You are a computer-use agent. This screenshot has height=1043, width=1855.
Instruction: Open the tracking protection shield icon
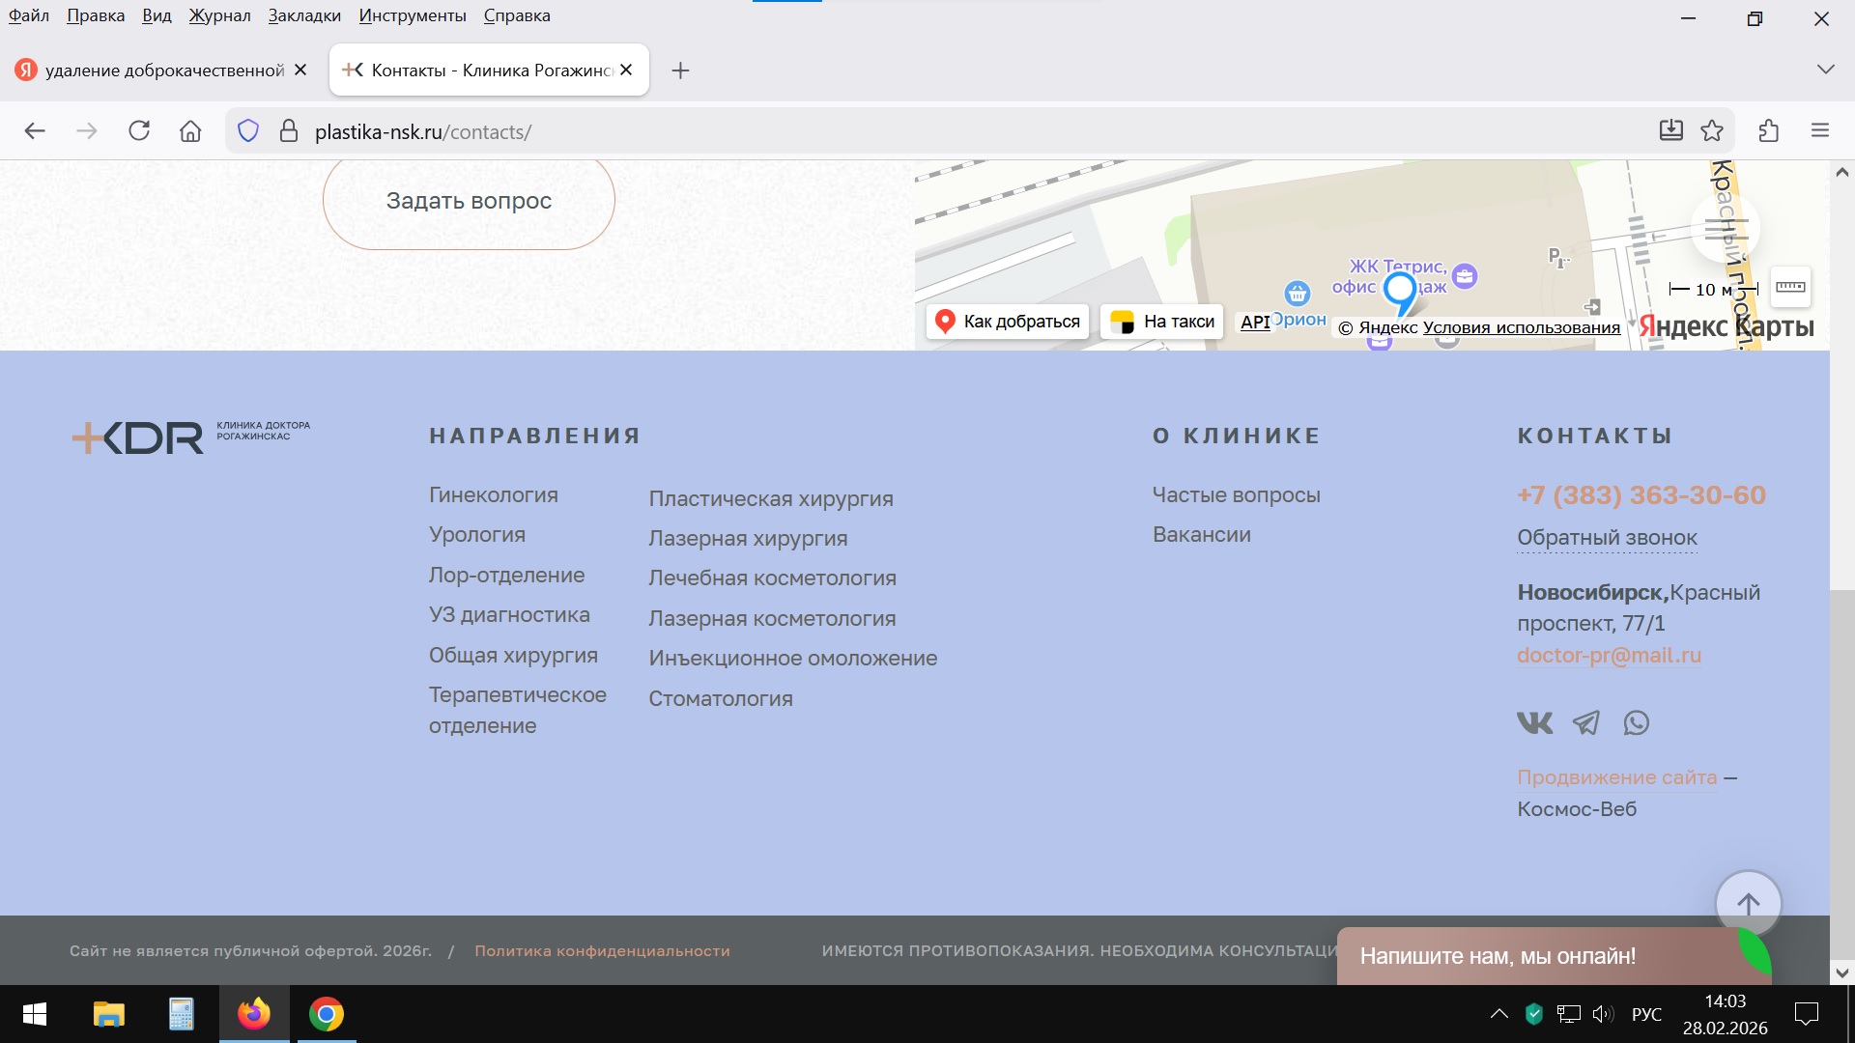coord(248,131)
